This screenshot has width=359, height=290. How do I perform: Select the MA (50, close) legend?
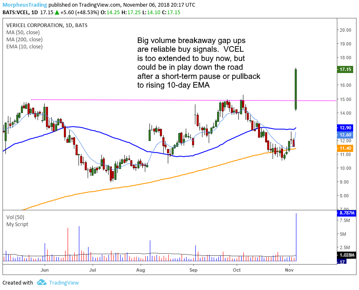pos(23,32)
